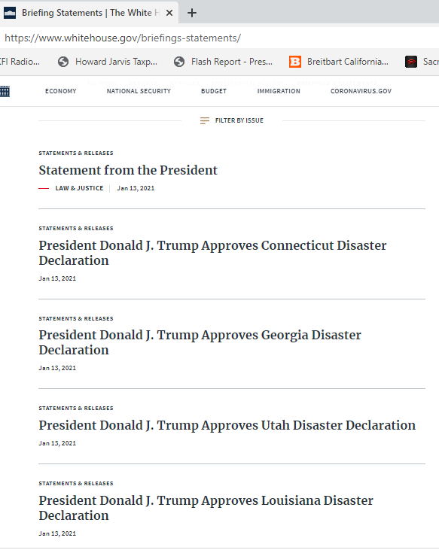439x550 pixels.
Task: Click the Howard Jarvis Taxp globe icon
Action: click(63, 62)
